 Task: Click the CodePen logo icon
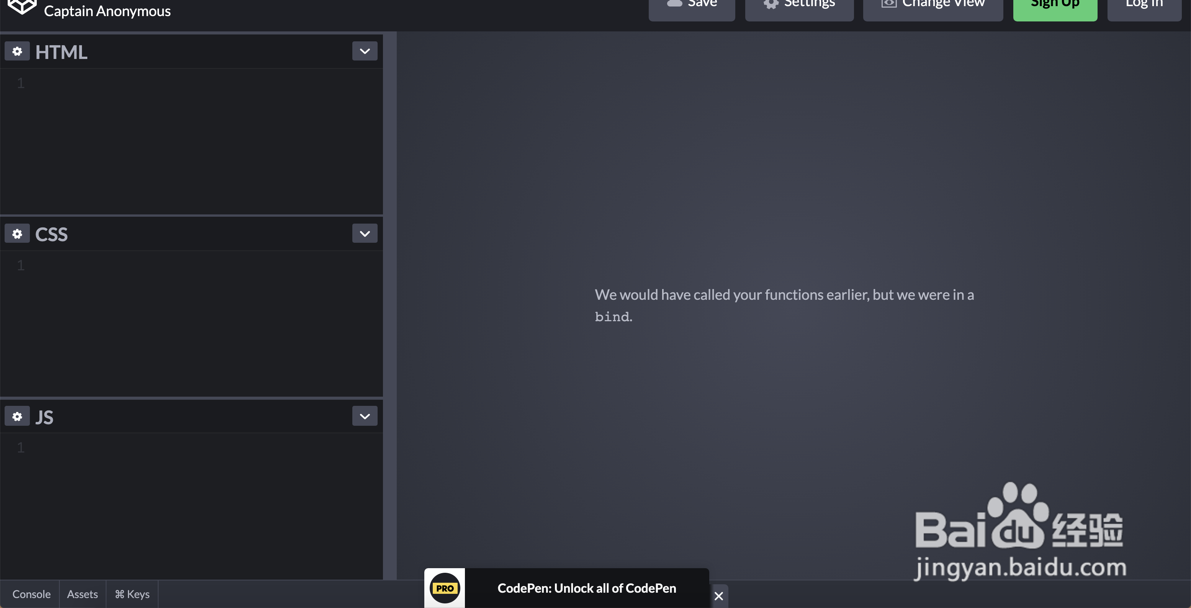tap(22, 7)
